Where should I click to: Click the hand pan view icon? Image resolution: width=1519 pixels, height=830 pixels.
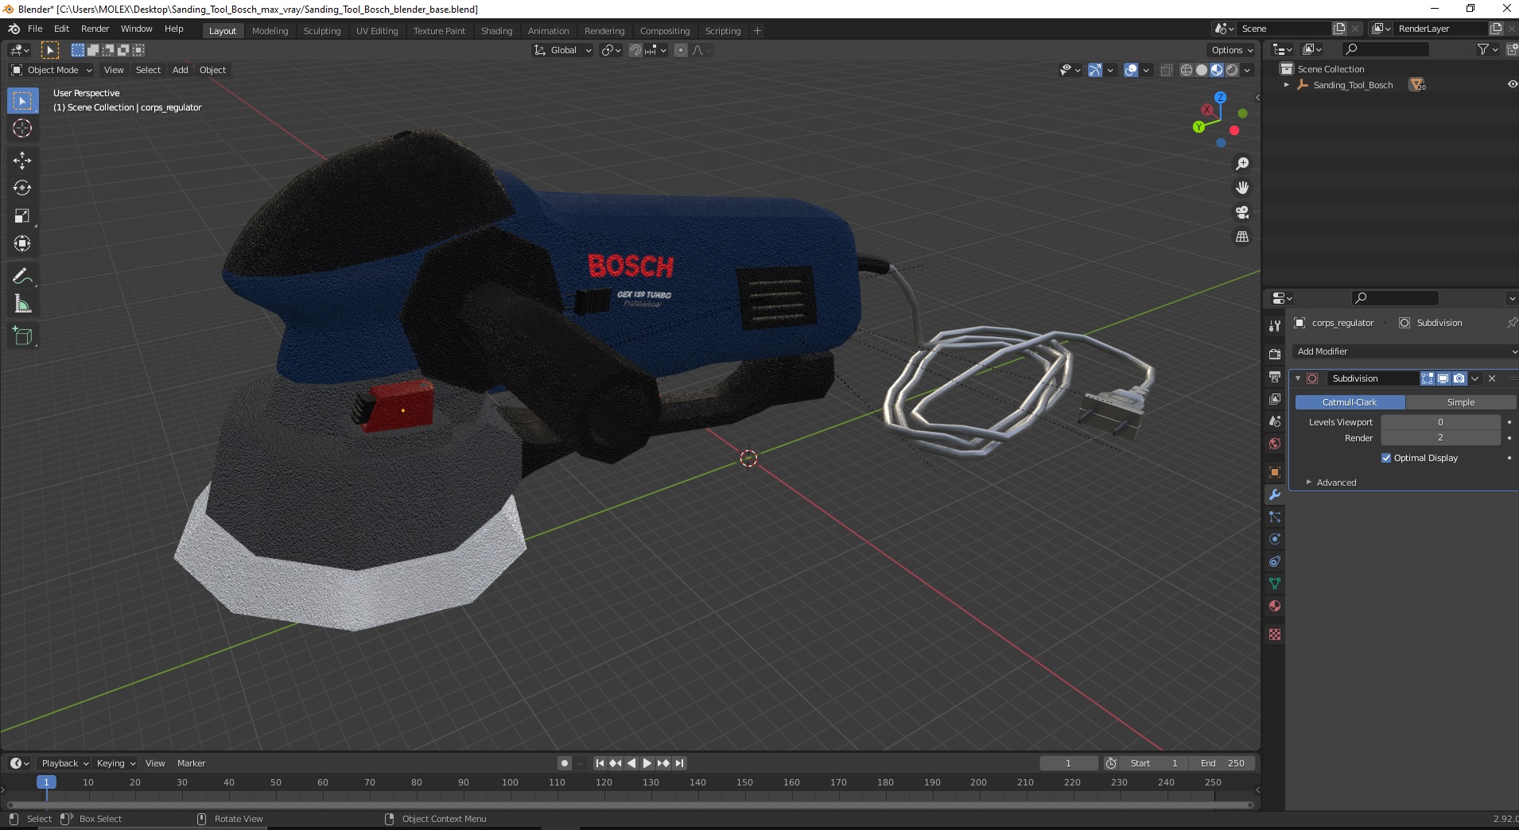point(1242,188)
